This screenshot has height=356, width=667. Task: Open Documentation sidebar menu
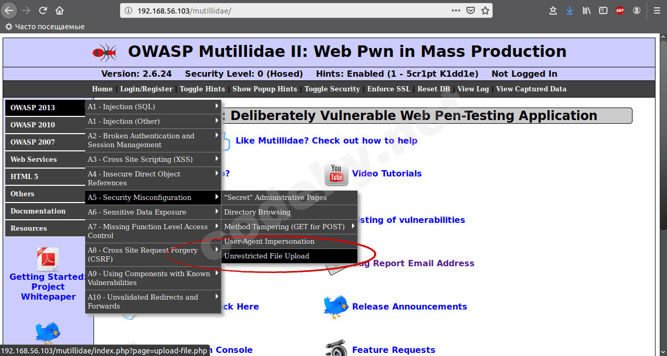(45, 211)
